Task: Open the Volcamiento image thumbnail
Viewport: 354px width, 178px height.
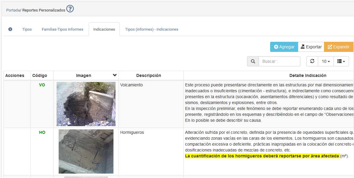Action: pyautogui.click(x=86, y=104)
